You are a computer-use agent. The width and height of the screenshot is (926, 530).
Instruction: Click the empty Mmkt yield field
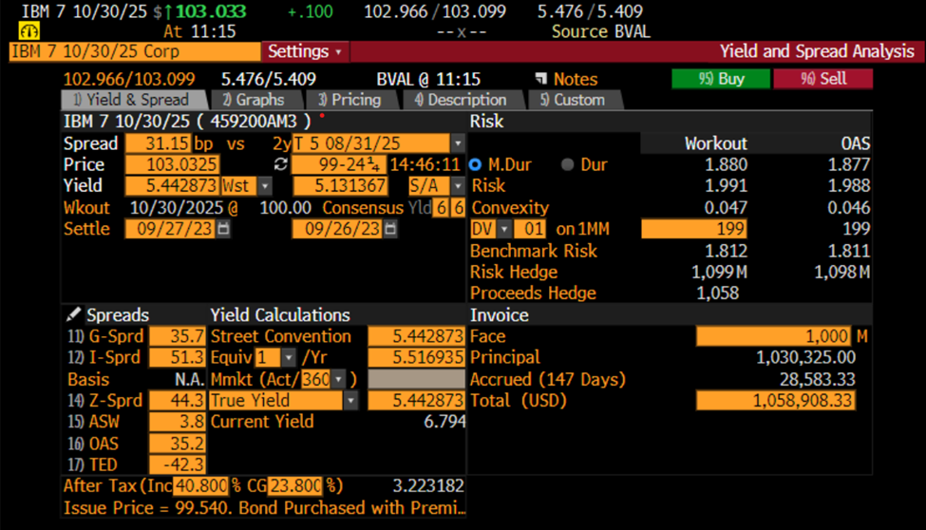pos(416,379)
